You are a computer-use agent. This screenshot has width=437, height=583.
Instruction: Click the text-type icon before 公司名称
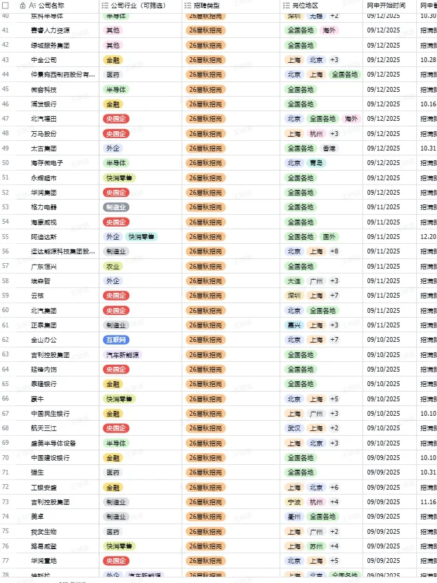(32, 6)
